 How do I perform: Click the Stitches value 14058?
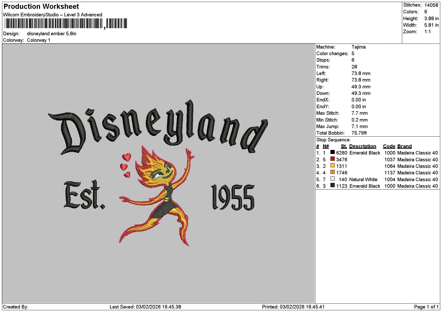[431, 5]
